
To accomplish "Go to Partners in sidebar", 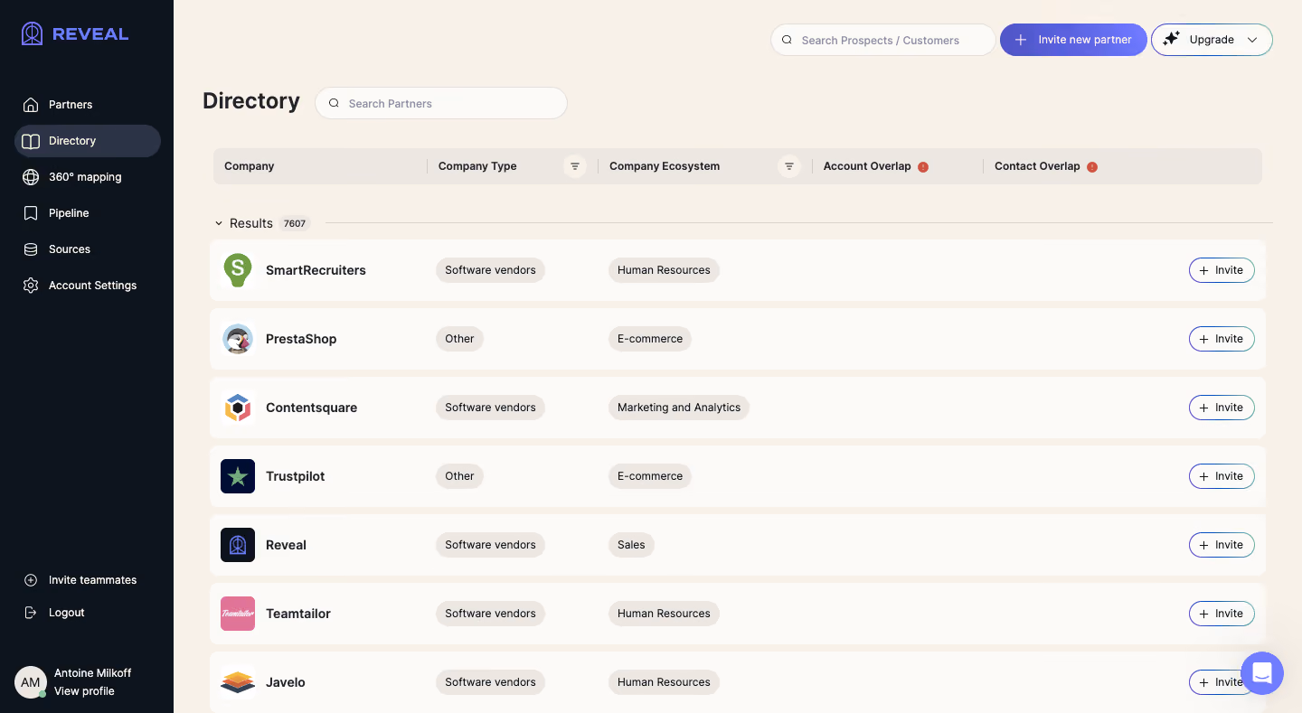I will click(88, 105).
